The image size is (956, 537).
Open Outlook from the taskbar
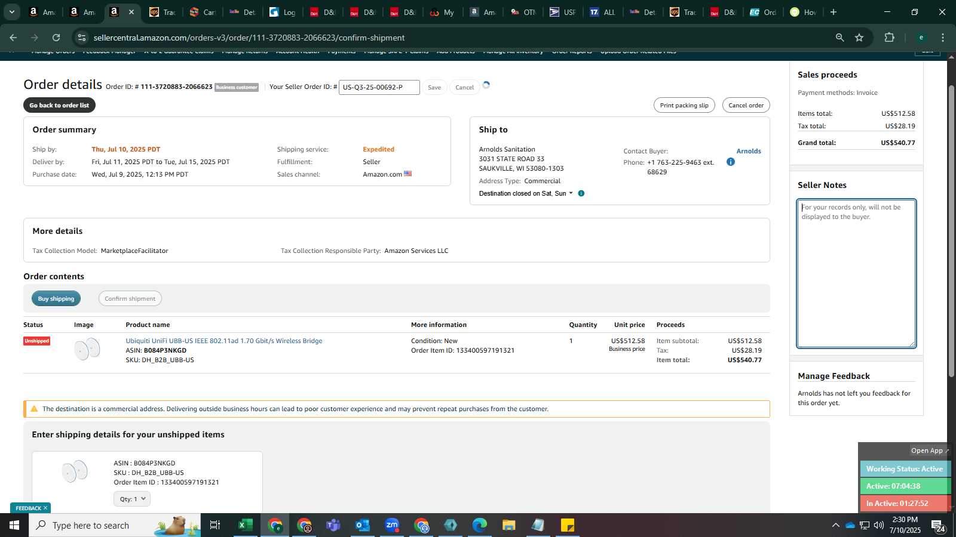tap(362, 525)
